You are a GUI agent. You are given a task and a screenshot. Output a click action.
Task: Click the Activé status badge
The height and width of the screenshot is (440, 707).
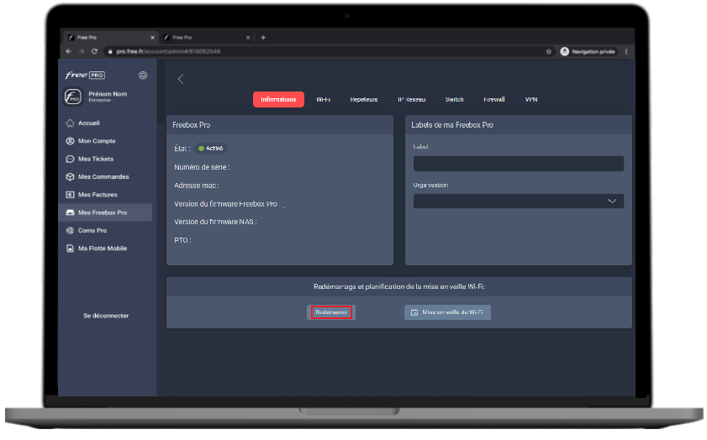click(x=211, y=148)
